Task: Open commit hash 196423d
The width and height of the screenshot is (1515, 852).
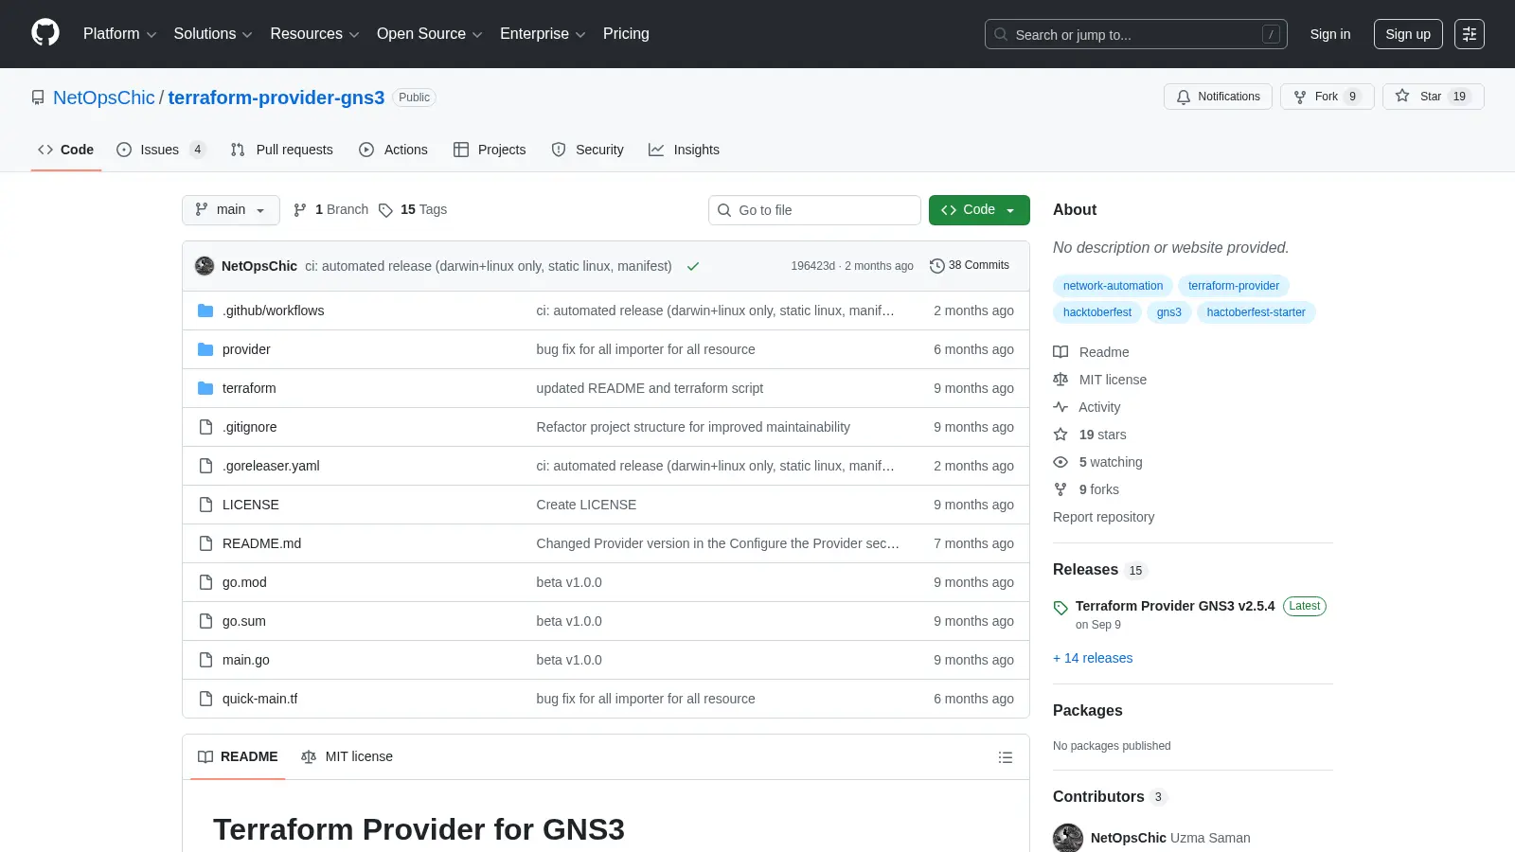Action: (x=813, y=266)
